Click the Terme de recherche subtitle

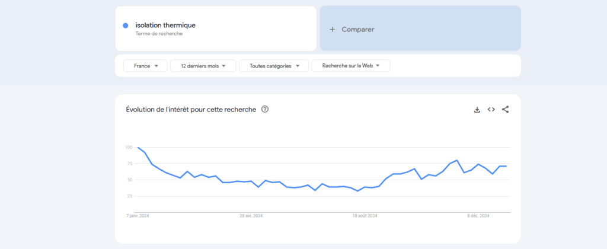(159, 34)
